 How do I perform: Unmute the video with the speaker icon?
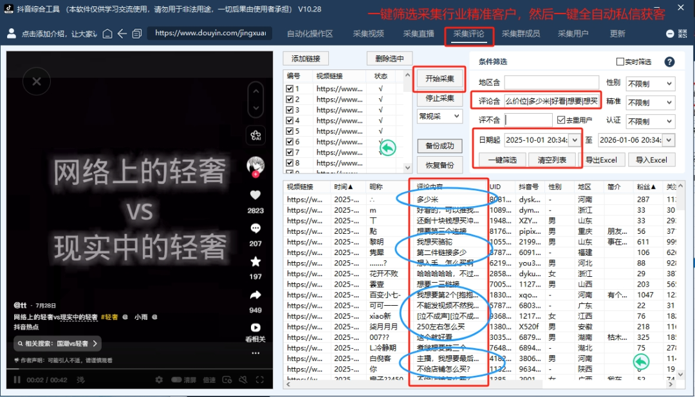243,380
